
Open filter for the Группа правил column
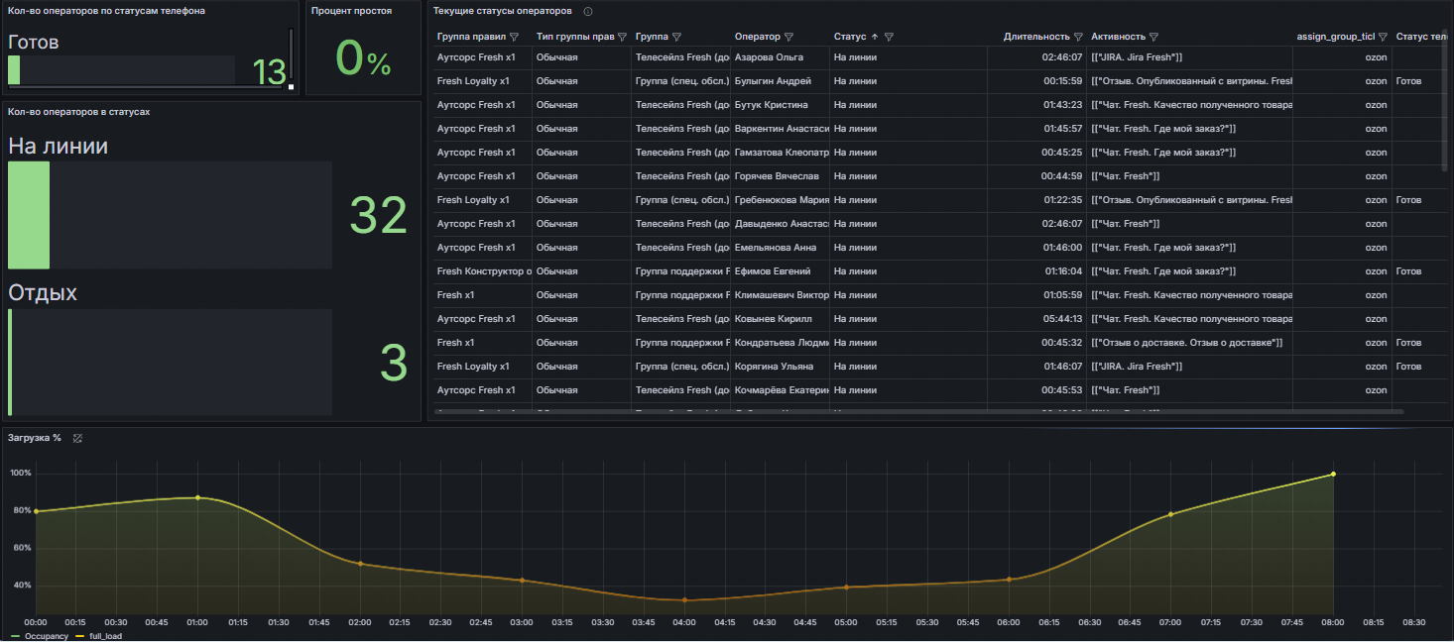[x=514, y=37]
